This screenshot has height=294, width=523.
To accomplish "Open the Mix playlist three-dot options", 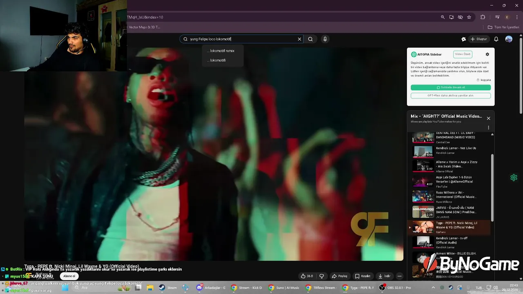I will click(488, 128).
